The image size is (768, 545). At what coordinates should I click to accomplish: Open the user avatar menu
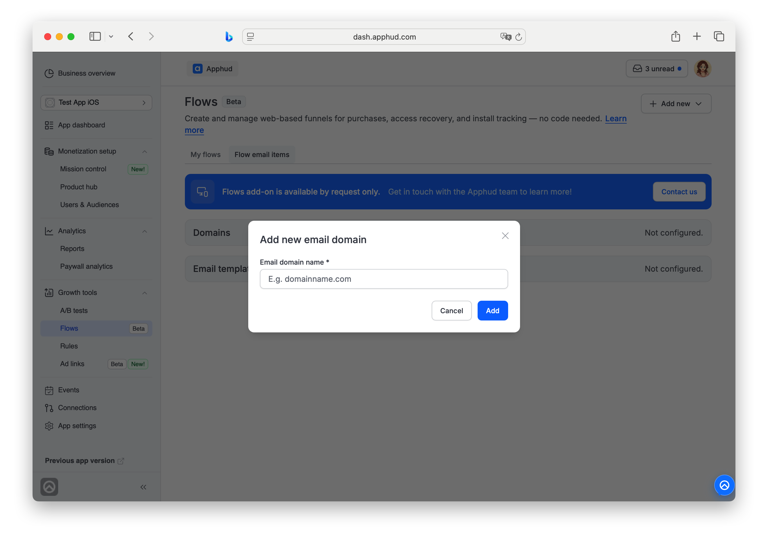pos(703,69)
